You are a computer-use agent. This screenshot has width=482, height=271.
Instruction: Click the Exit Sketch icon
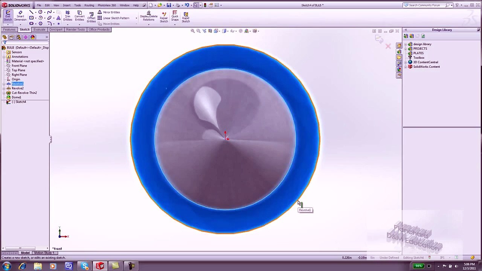coord(8,15)
